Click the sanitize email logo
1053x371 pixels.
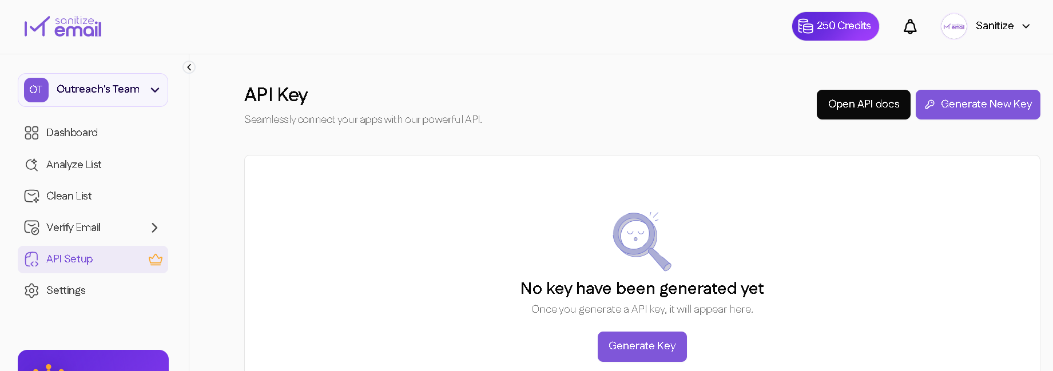(63, 27)
